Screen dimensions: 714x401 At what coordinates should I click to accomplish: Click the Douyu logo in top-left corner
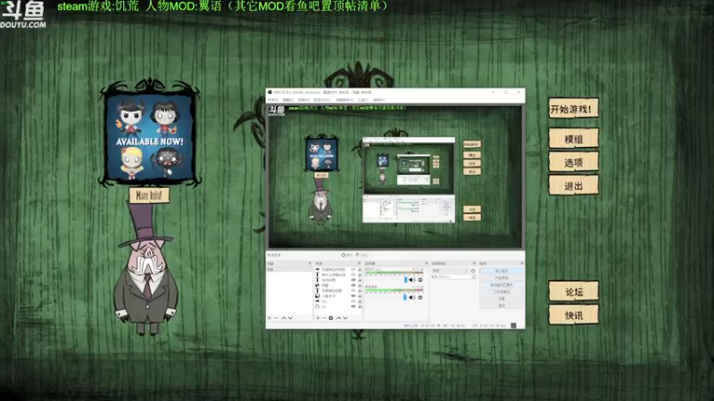click(x=23, y=14)
